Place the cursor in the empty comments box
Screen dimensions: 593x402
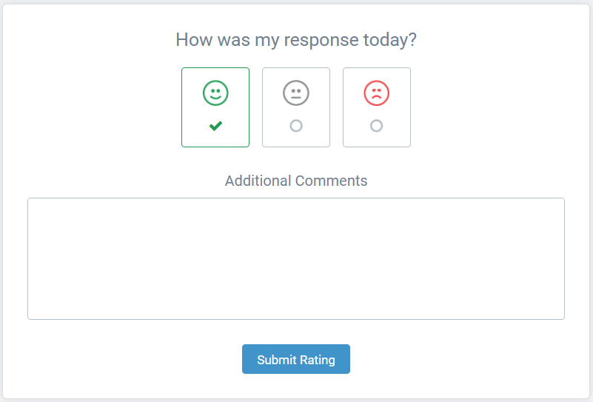296,258
